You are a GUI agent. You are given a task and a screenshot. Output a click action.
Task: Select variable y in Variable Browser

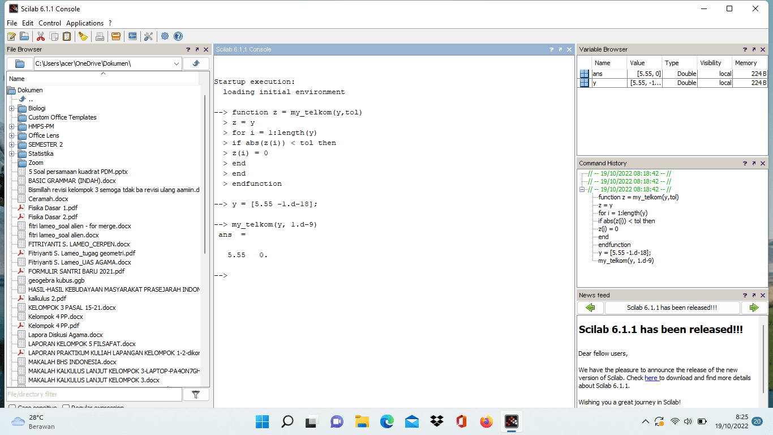coord(672,83)
